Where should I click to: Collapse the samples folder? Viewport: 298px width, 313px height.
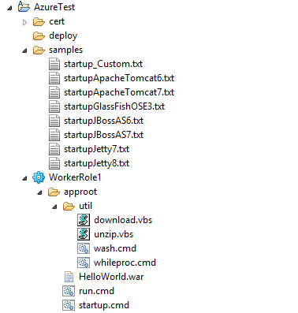(25, 50)
